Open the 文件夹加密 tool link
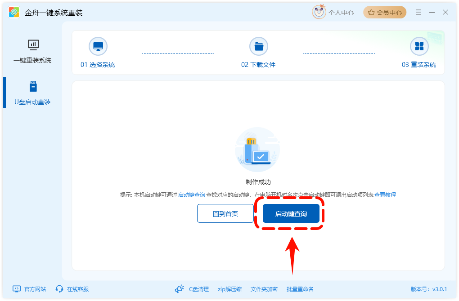This screenshot has width=459, height=301. point(264,289)
